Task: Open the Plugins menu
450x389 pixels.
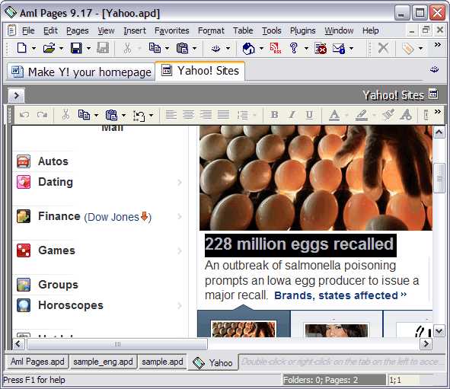Action: 303,30
